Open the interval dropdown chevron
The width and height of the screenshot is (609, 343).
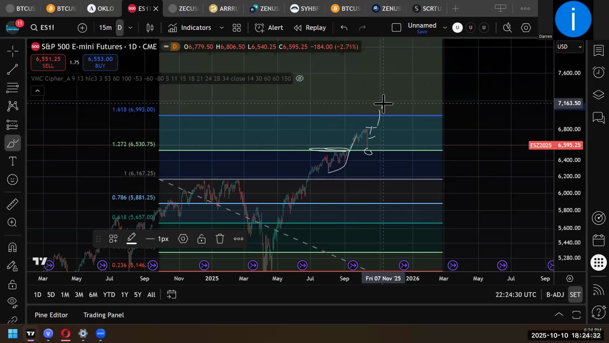point(130,28)
